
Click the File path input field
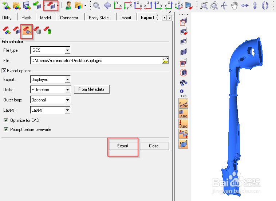point(96,61)
